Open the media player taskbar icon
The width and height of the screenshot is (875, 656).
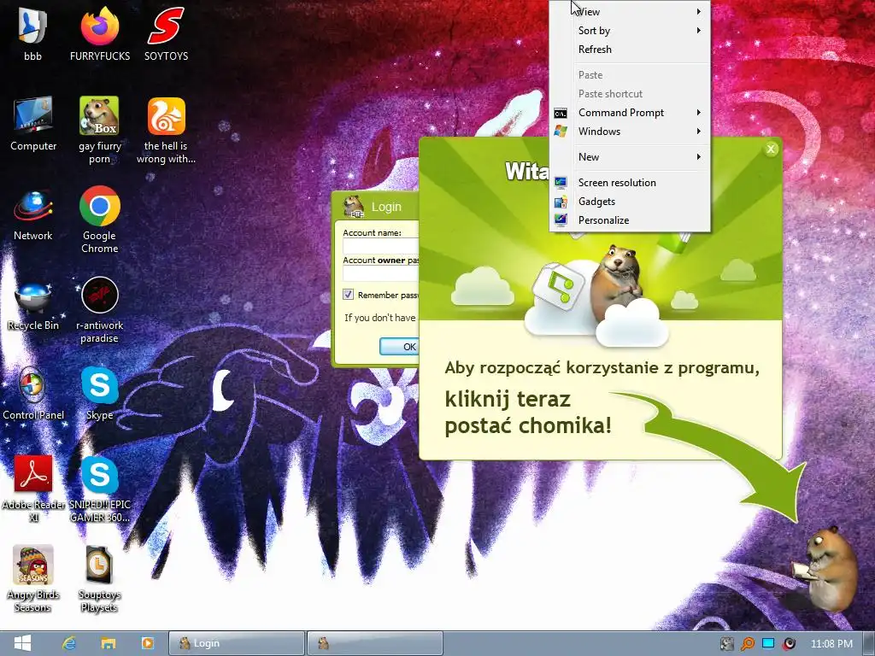[x=147, y=643]
